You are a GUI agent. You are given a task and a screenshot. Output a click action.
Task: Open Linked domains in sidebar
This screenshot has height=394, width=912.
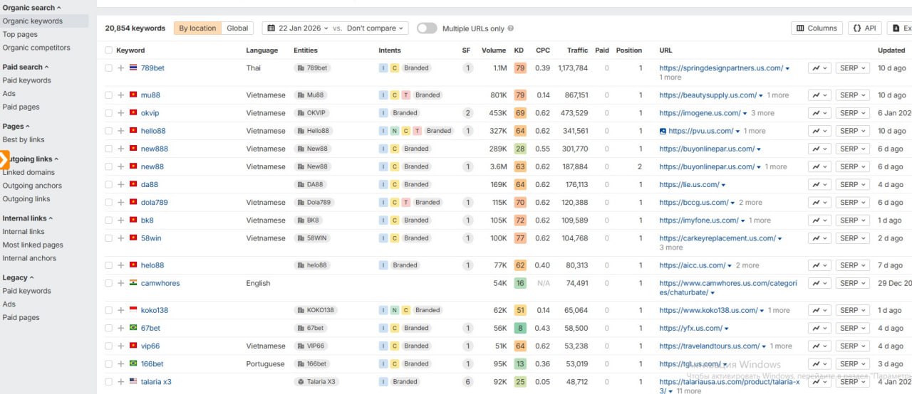click(28, 172)
